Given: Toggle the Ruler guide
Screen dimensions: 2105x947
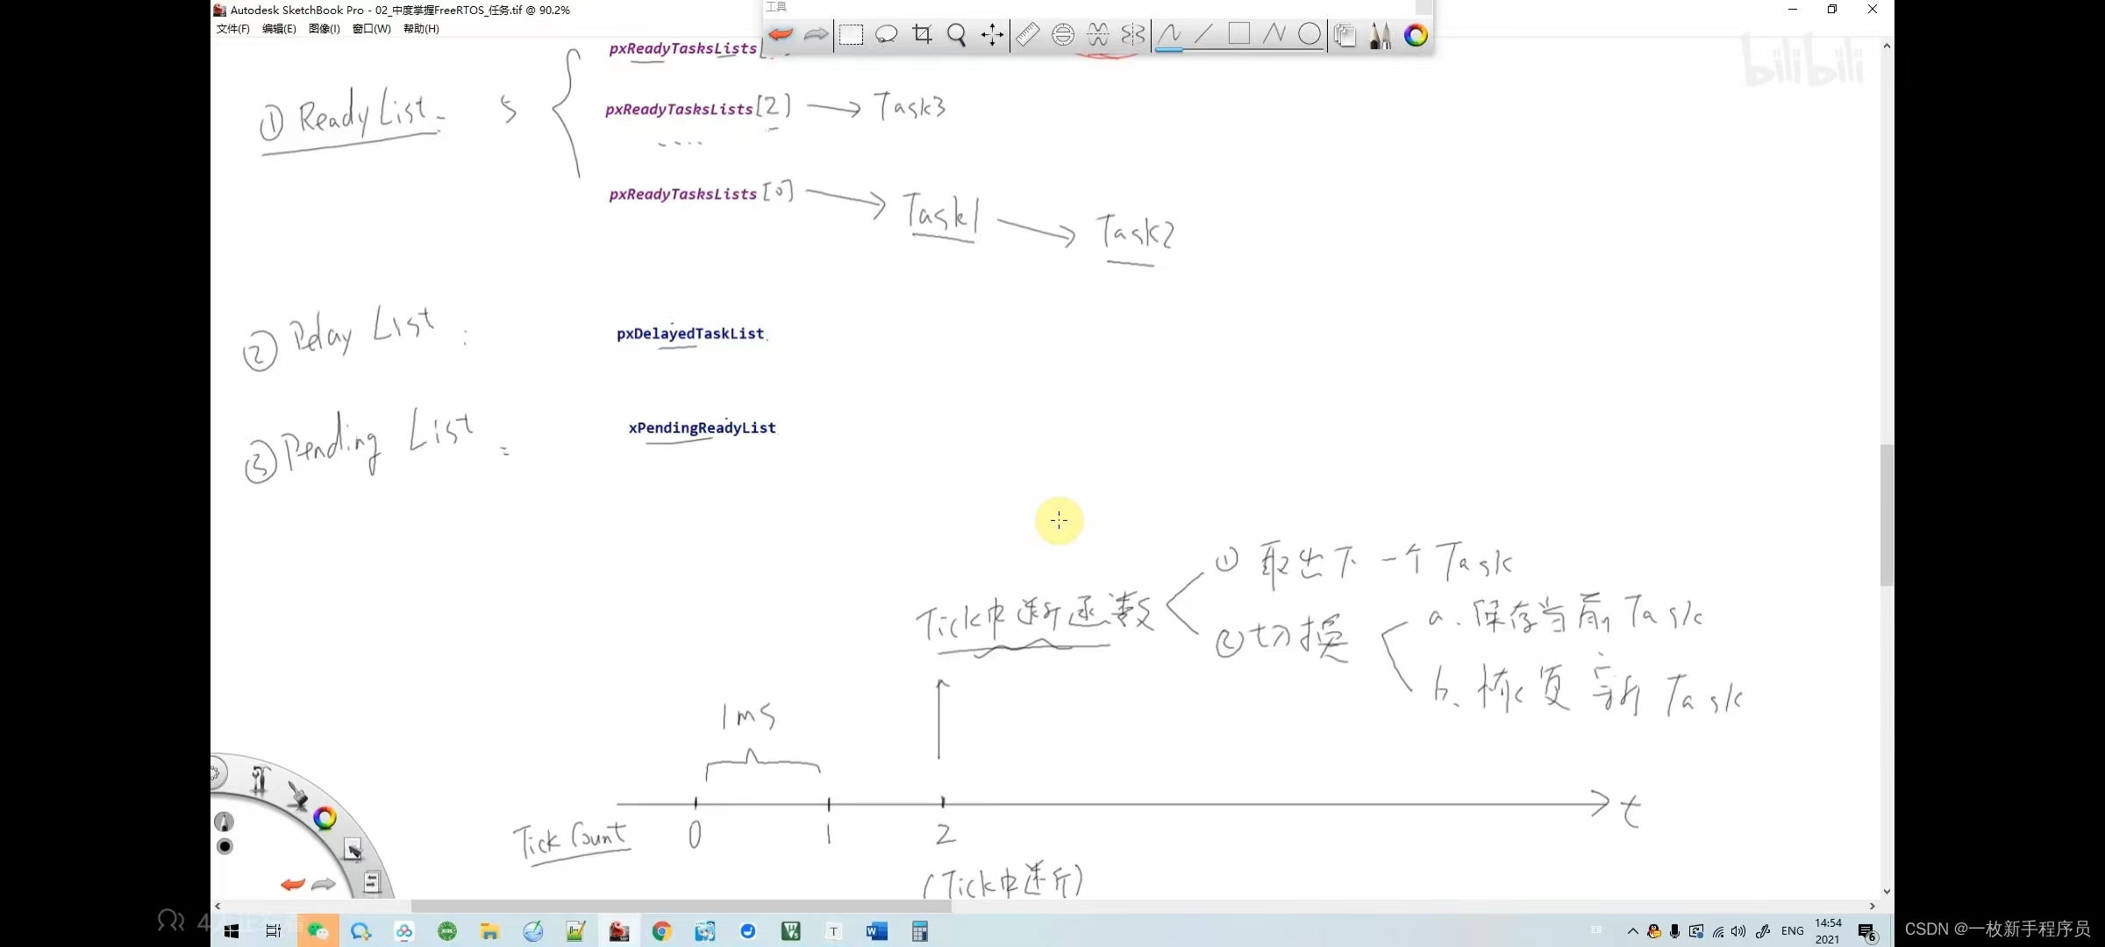Looking at the screenshot, I should point(1028,35).
